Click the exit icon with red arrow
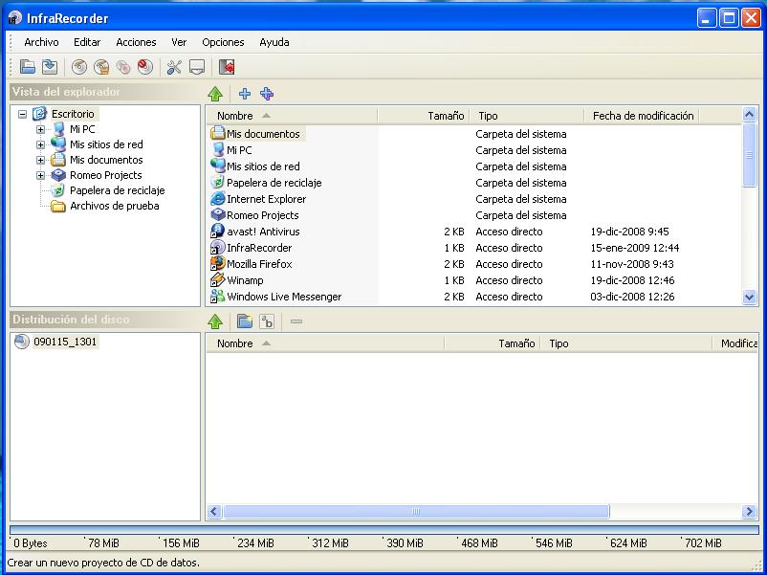The width and height of the screenshot is (767, 575). click(x=227, y=67)
